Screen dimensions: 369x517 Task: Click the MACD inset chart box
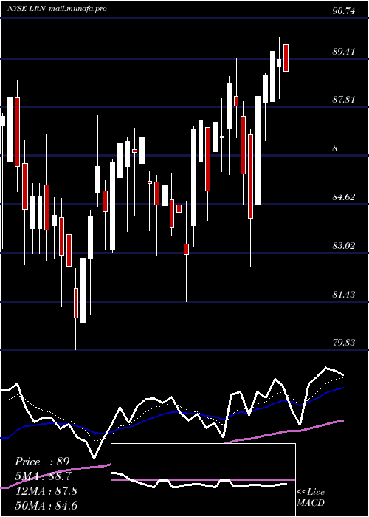pyautogui.click(x=203, y=480)
